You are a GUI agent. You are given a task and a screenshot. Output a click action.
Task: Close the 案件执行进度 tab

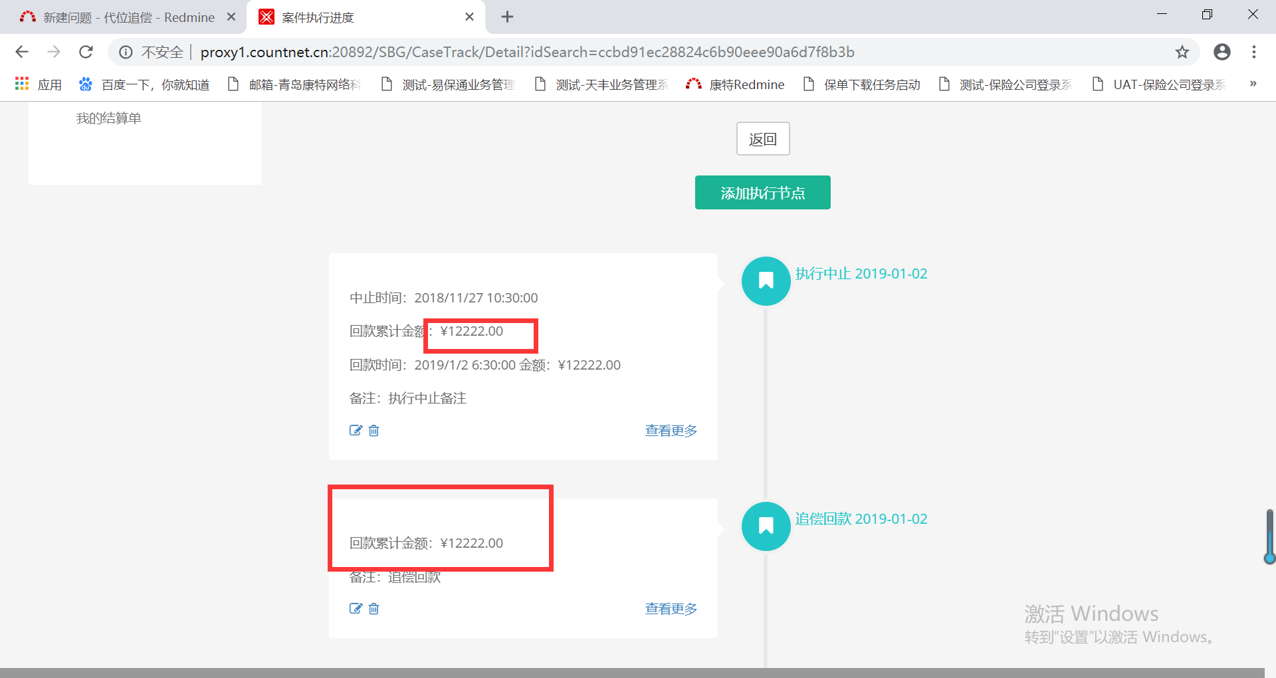[x=469, y=17]
